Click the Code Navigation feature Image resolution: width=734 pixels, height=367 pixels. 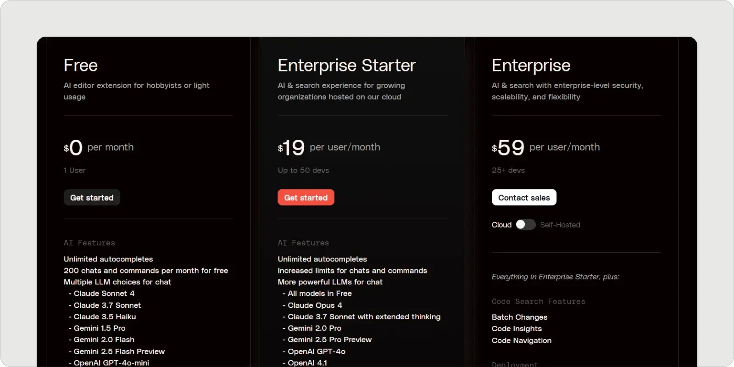point(521,340)
